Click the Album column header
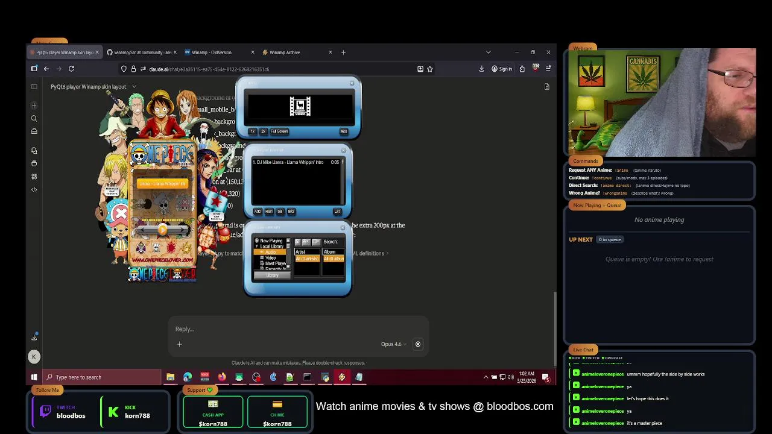Screen dimensions: 772x434 click(x=333, y=252)
